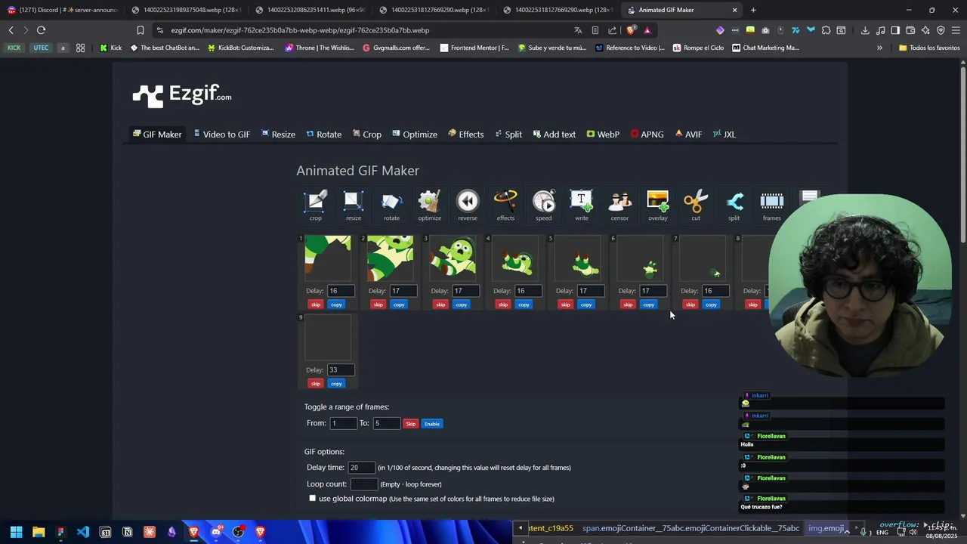Click the Ezgif.com logo
This screenshot has height=544, width=967.
click(182, 95)
